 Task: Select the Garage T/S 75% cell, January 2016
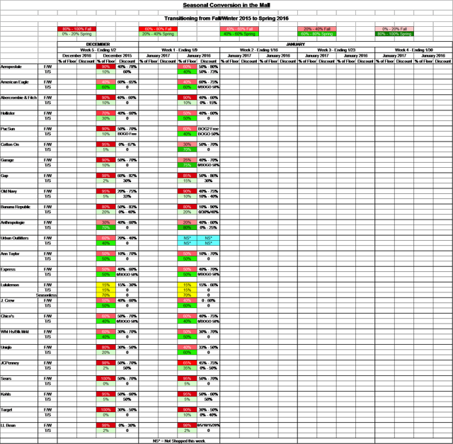(x=187, y=165)
